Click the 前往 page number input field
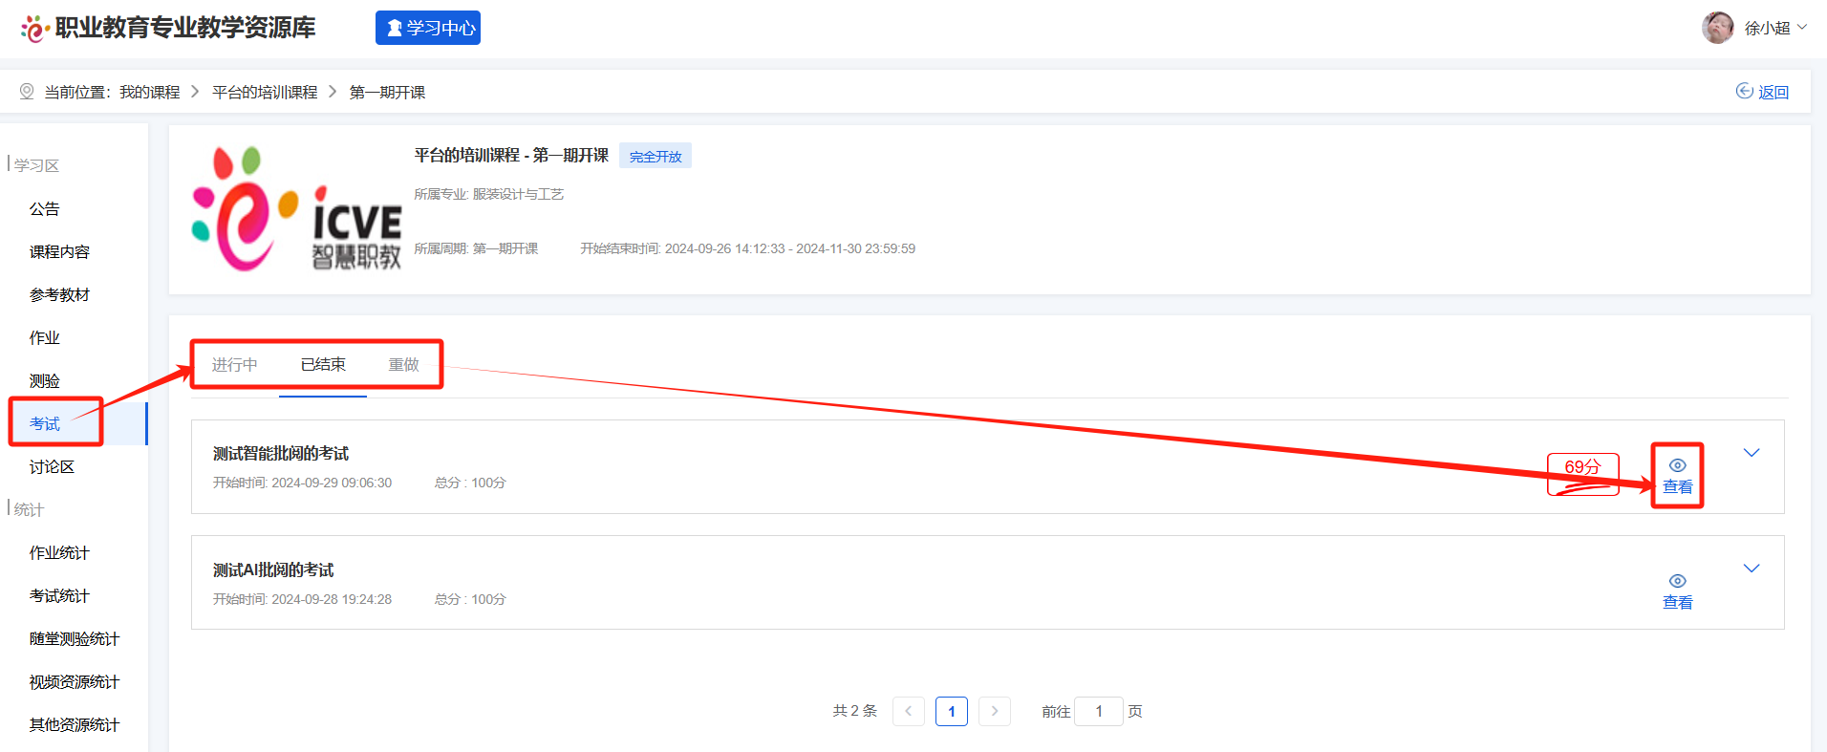Image resolution: width=1827 pixels, height=752 pixels. pos(1098,711)
